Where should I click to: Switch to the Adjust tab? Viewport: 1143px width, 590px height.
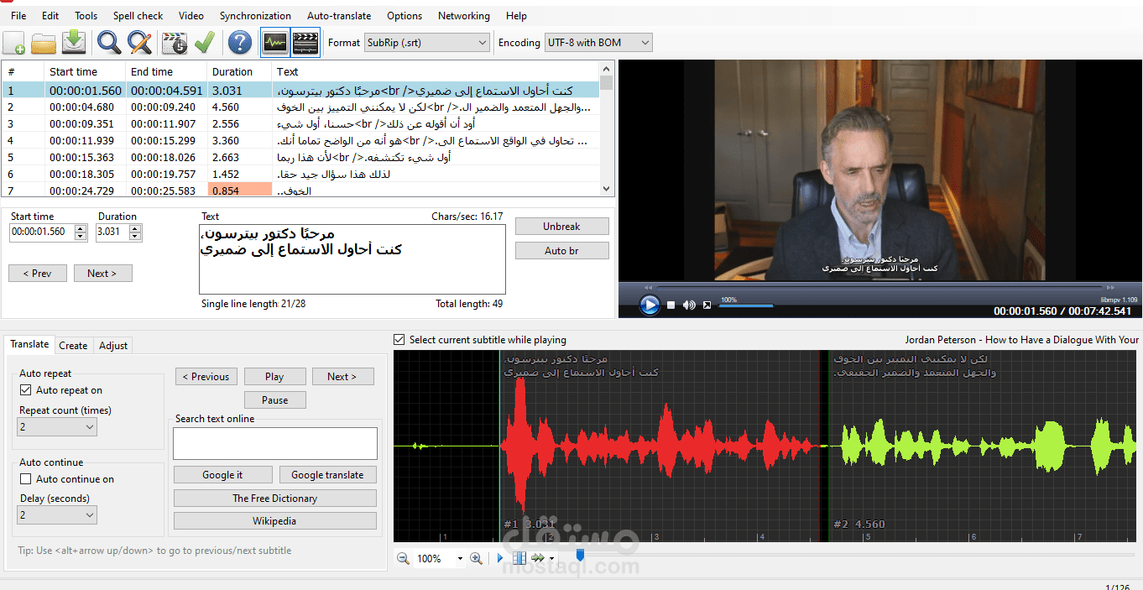(x=113, y=346)
